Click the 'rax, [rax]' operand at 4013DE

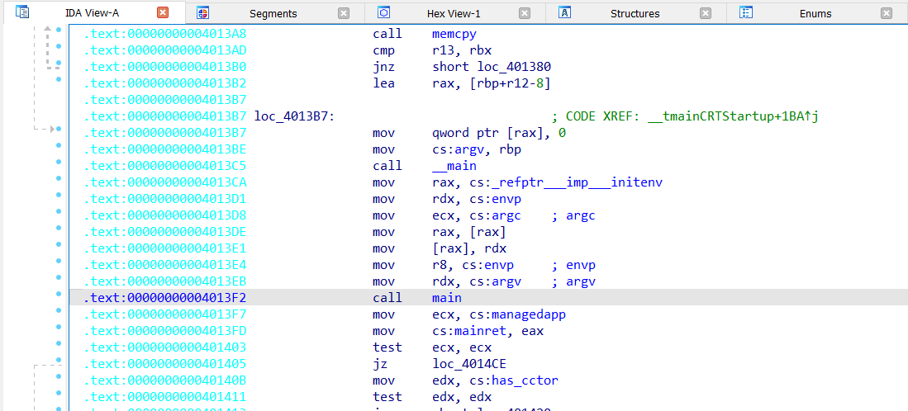(469, 233)
